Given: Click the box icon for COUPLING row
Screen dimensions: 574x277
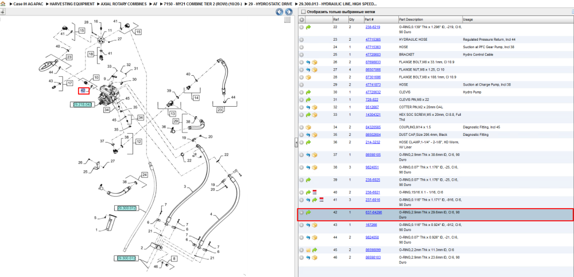Looking at the screenshot, I should (x=308, y=127).
